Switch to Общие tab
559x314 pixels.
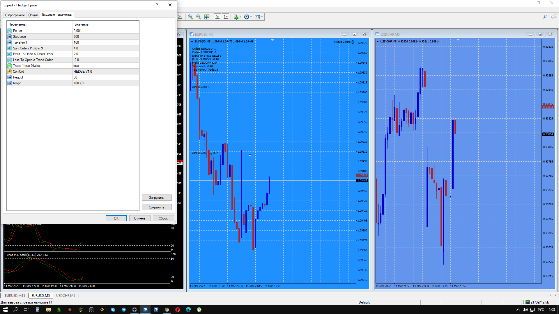33,15
